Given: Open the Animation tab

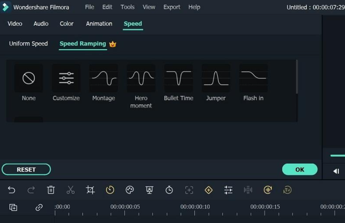Looking at the screenshot, I should pos(99,24).
